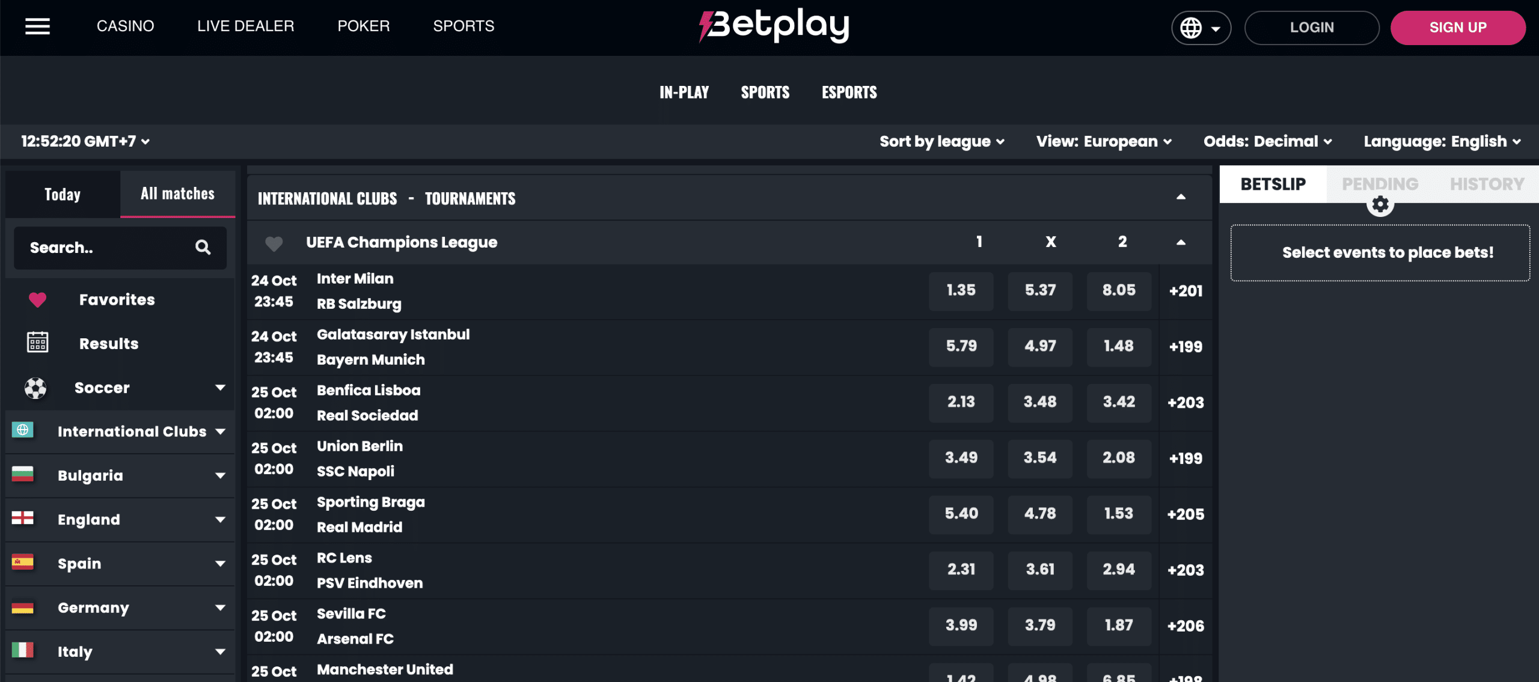The height and width of the screenshot is (682, 1539).
Task: Open the globe language selector
Action: click(1201, 28)
